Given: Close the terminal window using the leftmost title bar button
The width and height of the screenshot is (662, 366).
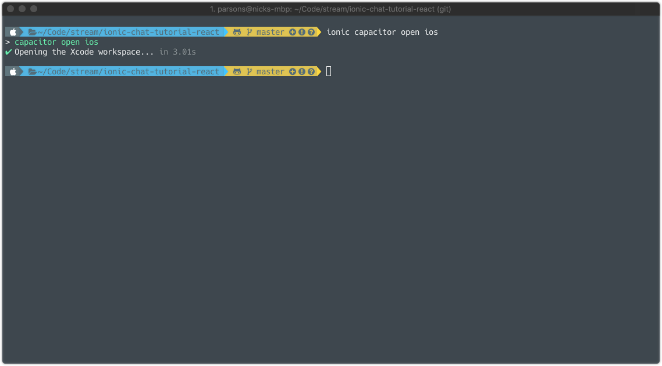Looking at the screenshot, I should 10,9.
